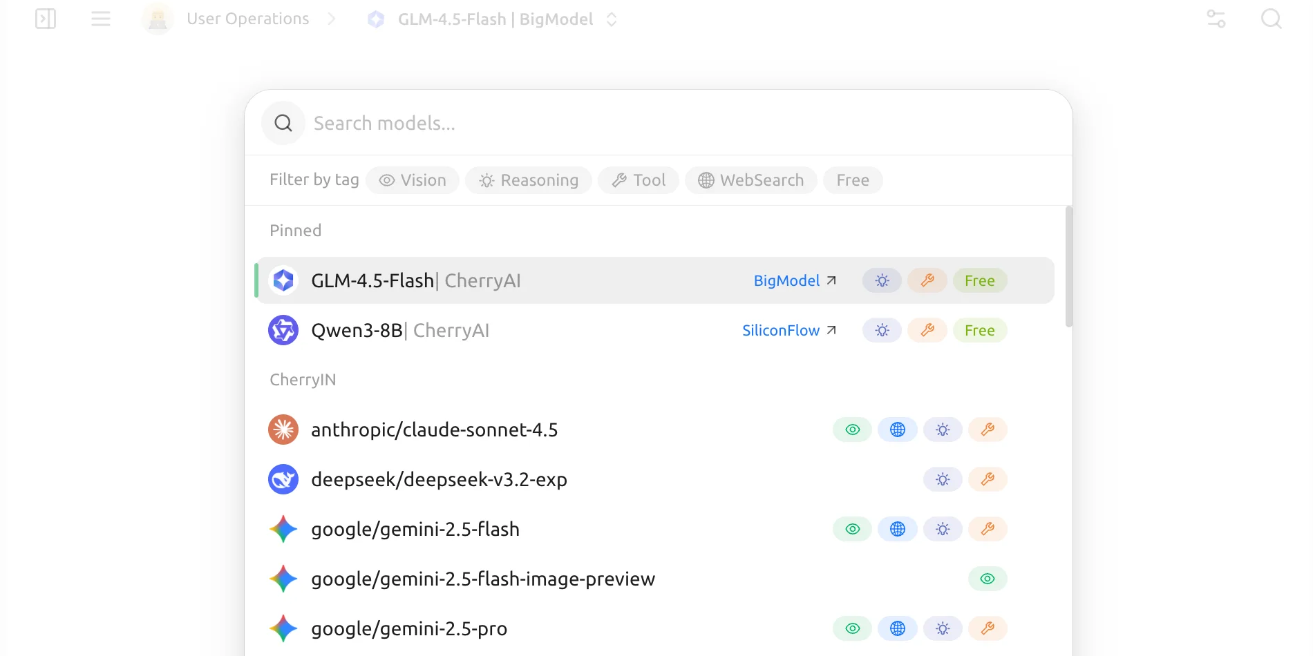Toggle the sidebar panel icon
The width and height of the screenshot is (1313, 656).
[46, 19]
